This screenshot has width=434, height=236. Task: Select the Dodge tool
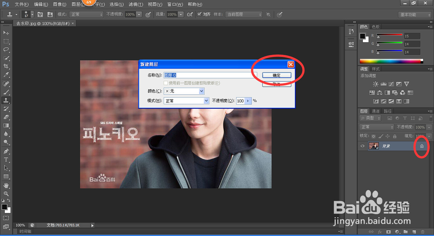[6, 142]
